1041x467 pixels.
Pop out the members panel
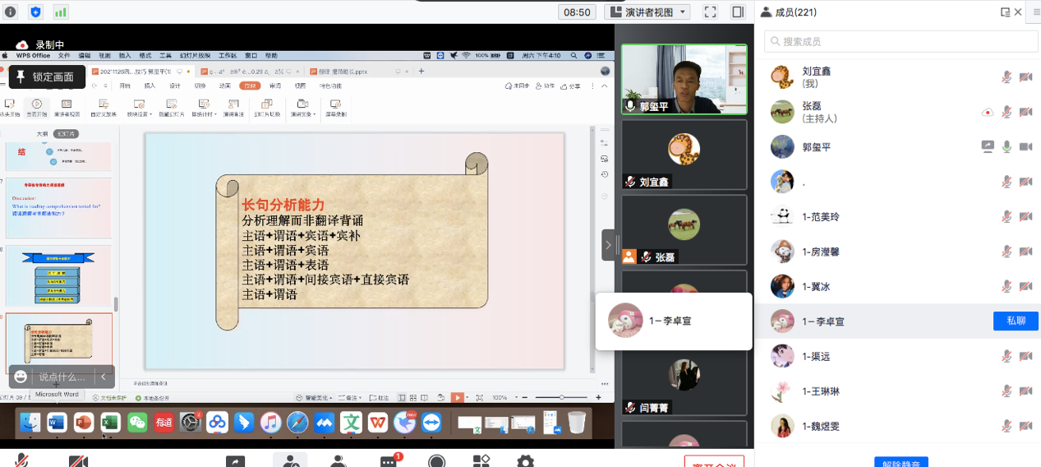pos(1005,12)
